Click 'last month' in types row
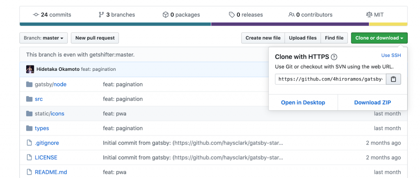420x178 pixels. tap(387, 128)
